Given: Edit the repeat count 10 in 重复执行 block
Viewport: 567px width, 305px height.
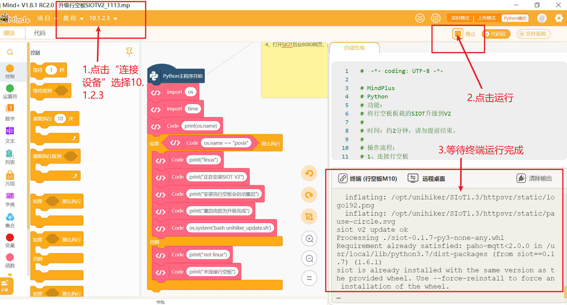Looking at the screenshot, I should pyautogui.click(x=60, y=119).
